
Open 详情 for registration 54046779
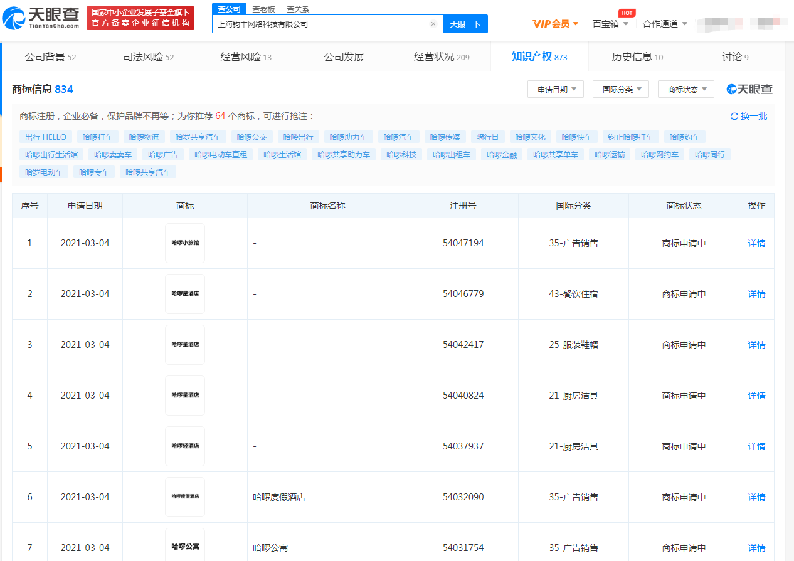(756, 294)
